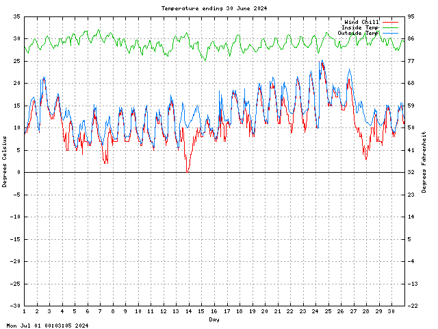Click day 30 on the x-axis
438x329 pixels.
pos(391,311)
